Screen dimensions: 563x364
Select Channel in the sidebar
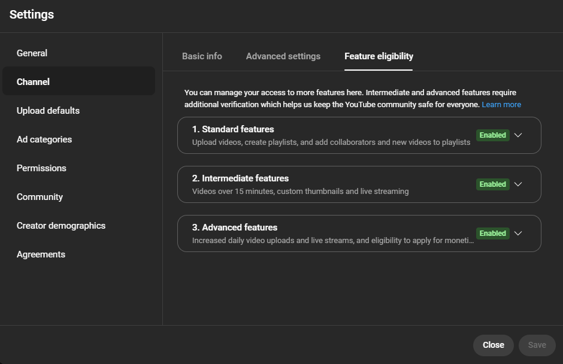tap(78, 82)
